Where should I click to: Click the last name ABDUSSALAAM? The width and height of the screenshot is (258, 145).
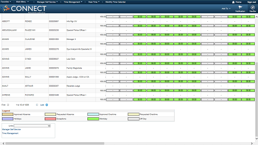tap(9, 30)
